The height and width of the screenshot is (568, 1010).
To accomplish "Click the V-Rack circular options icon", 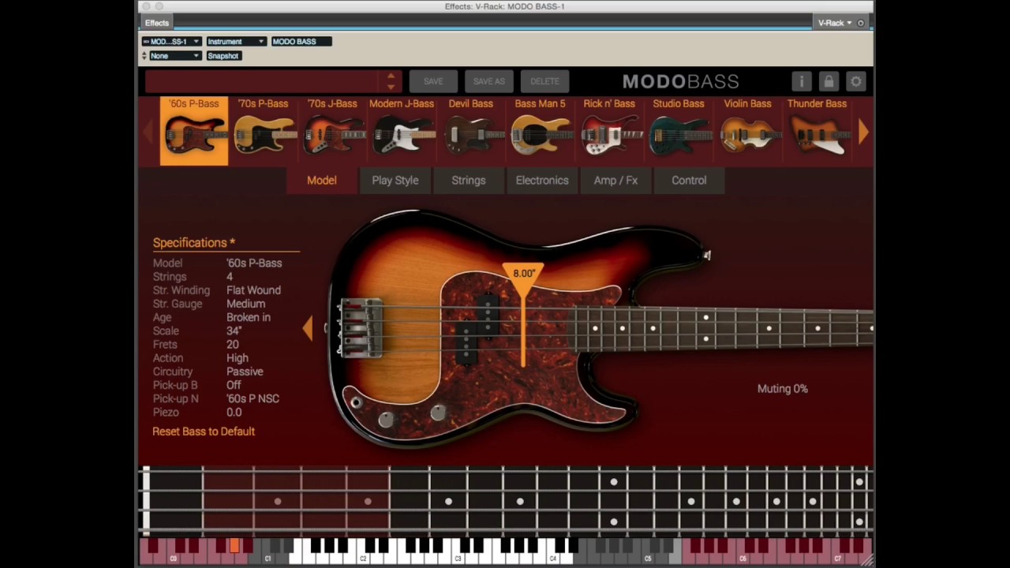I will 861,23.
